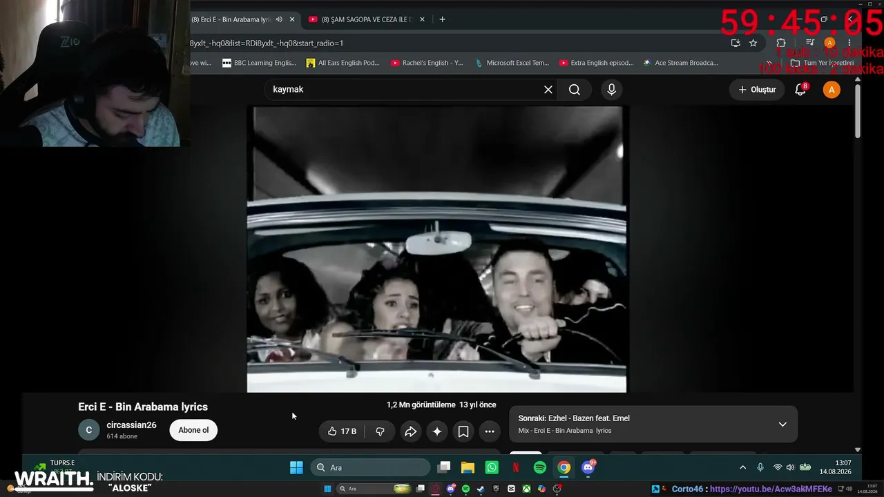Screen dimensions: 884x497
Task: Open a new browser tab
Action: (x=442, y=19)
